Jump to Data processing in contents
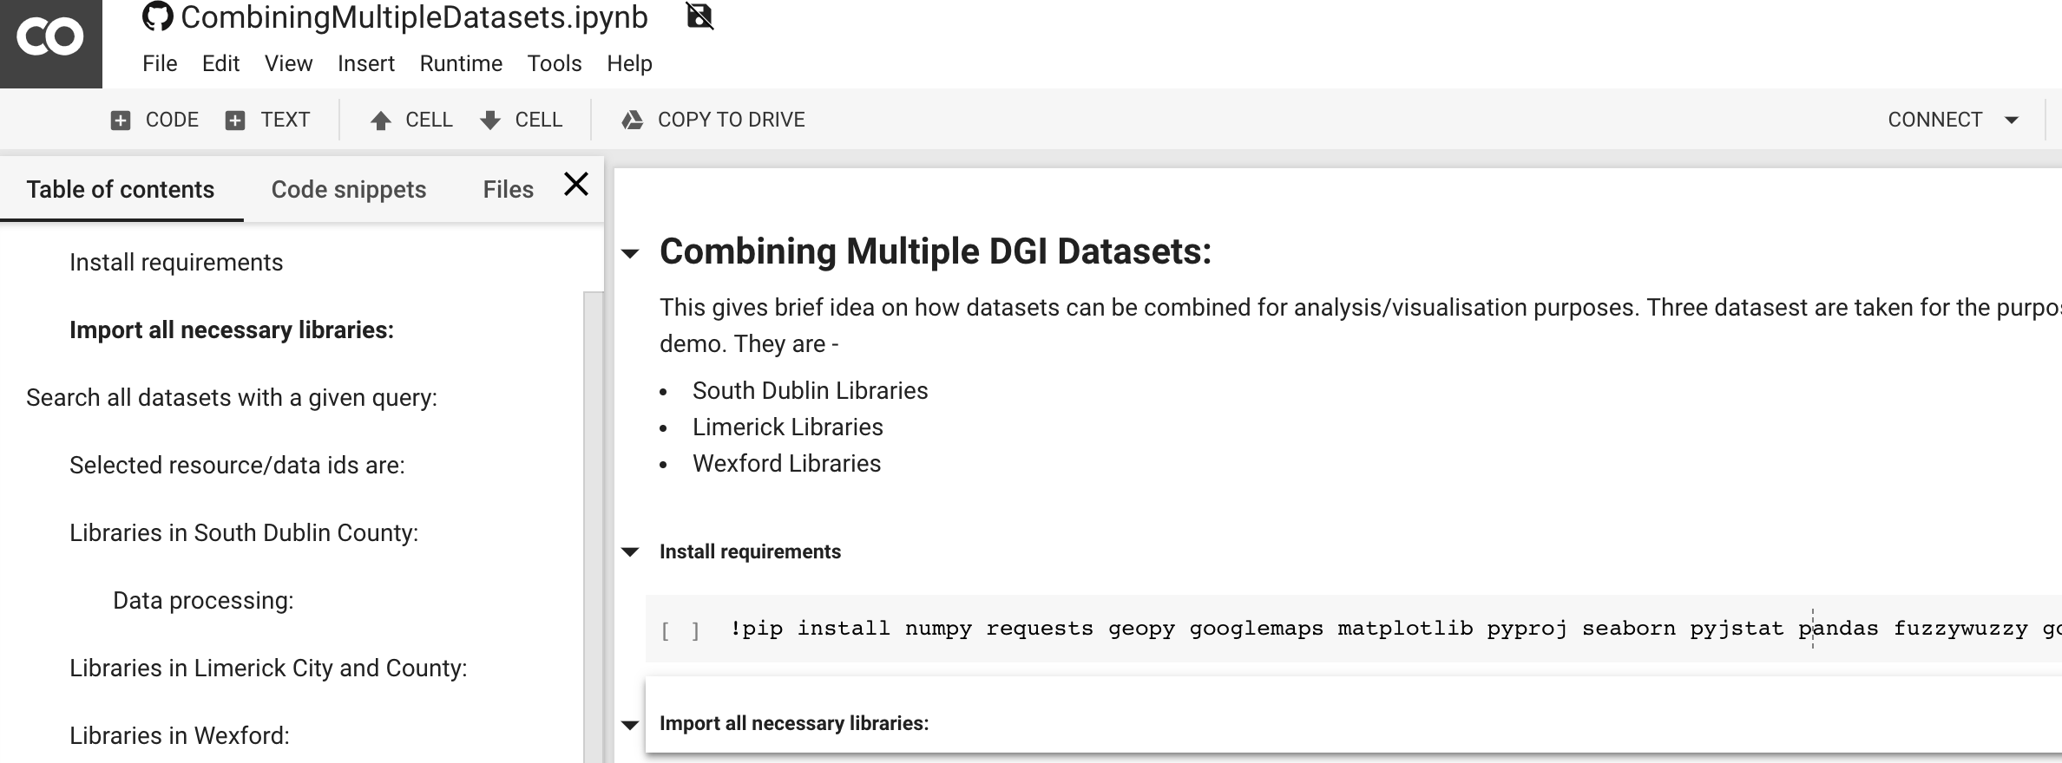The width and height of the screenshot is (2062, 763). (203, 600)
